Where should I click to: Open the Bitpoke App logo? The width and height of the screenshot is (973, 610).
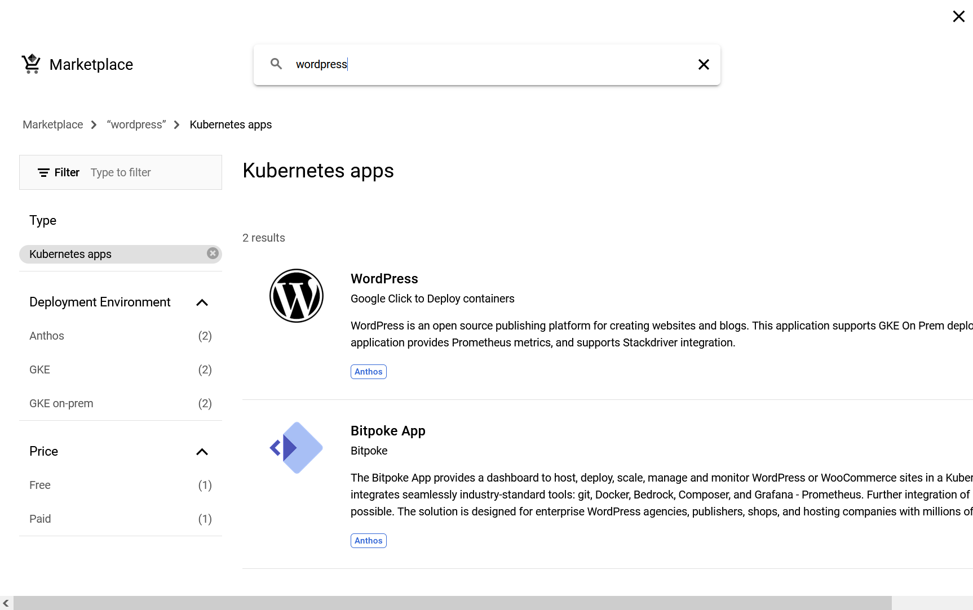297,448
